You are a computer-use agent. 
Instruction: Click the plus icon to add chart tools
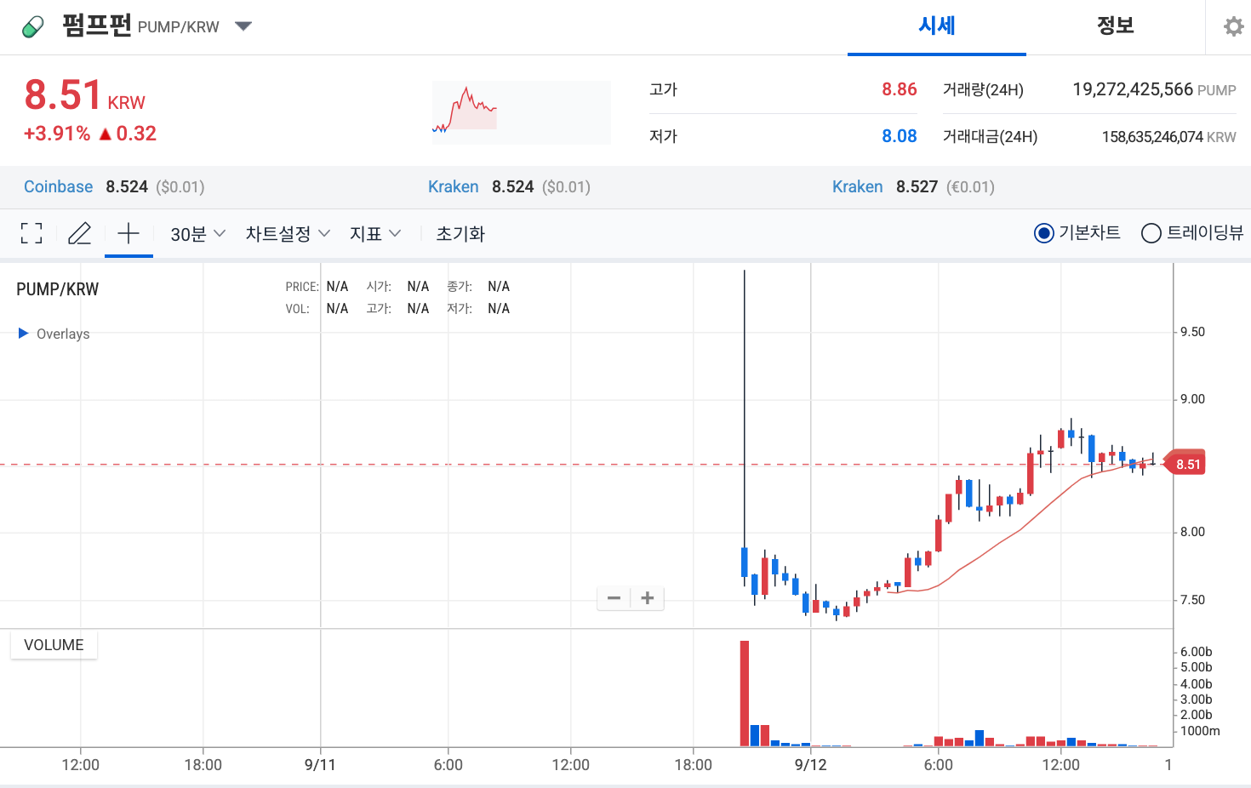[x=128, y=232]
